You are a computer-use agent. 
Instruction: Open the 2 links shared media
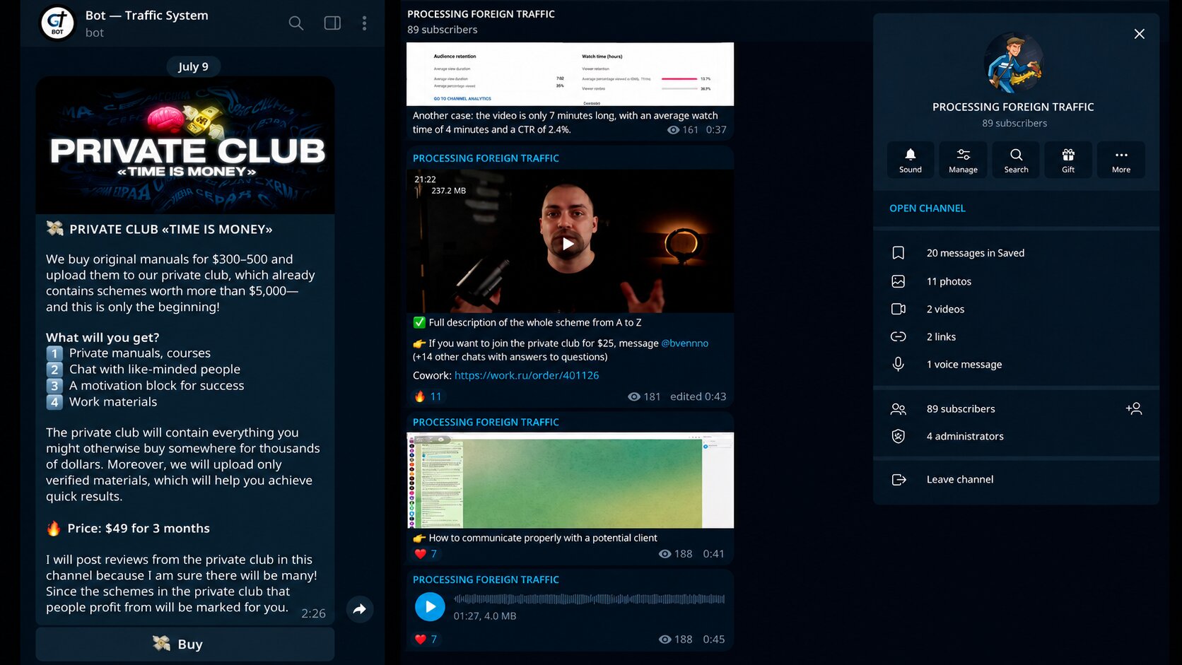(x=1016, y=336)
